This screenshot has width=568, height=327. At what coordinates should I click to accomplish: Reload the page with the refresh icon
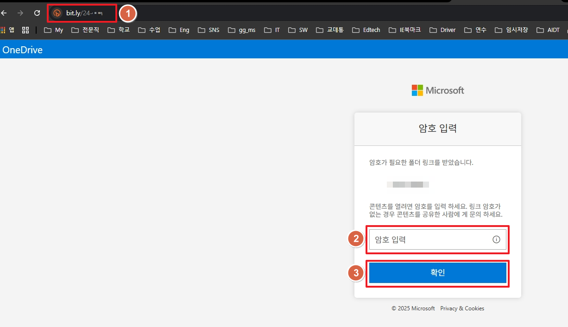click(37, 13)
